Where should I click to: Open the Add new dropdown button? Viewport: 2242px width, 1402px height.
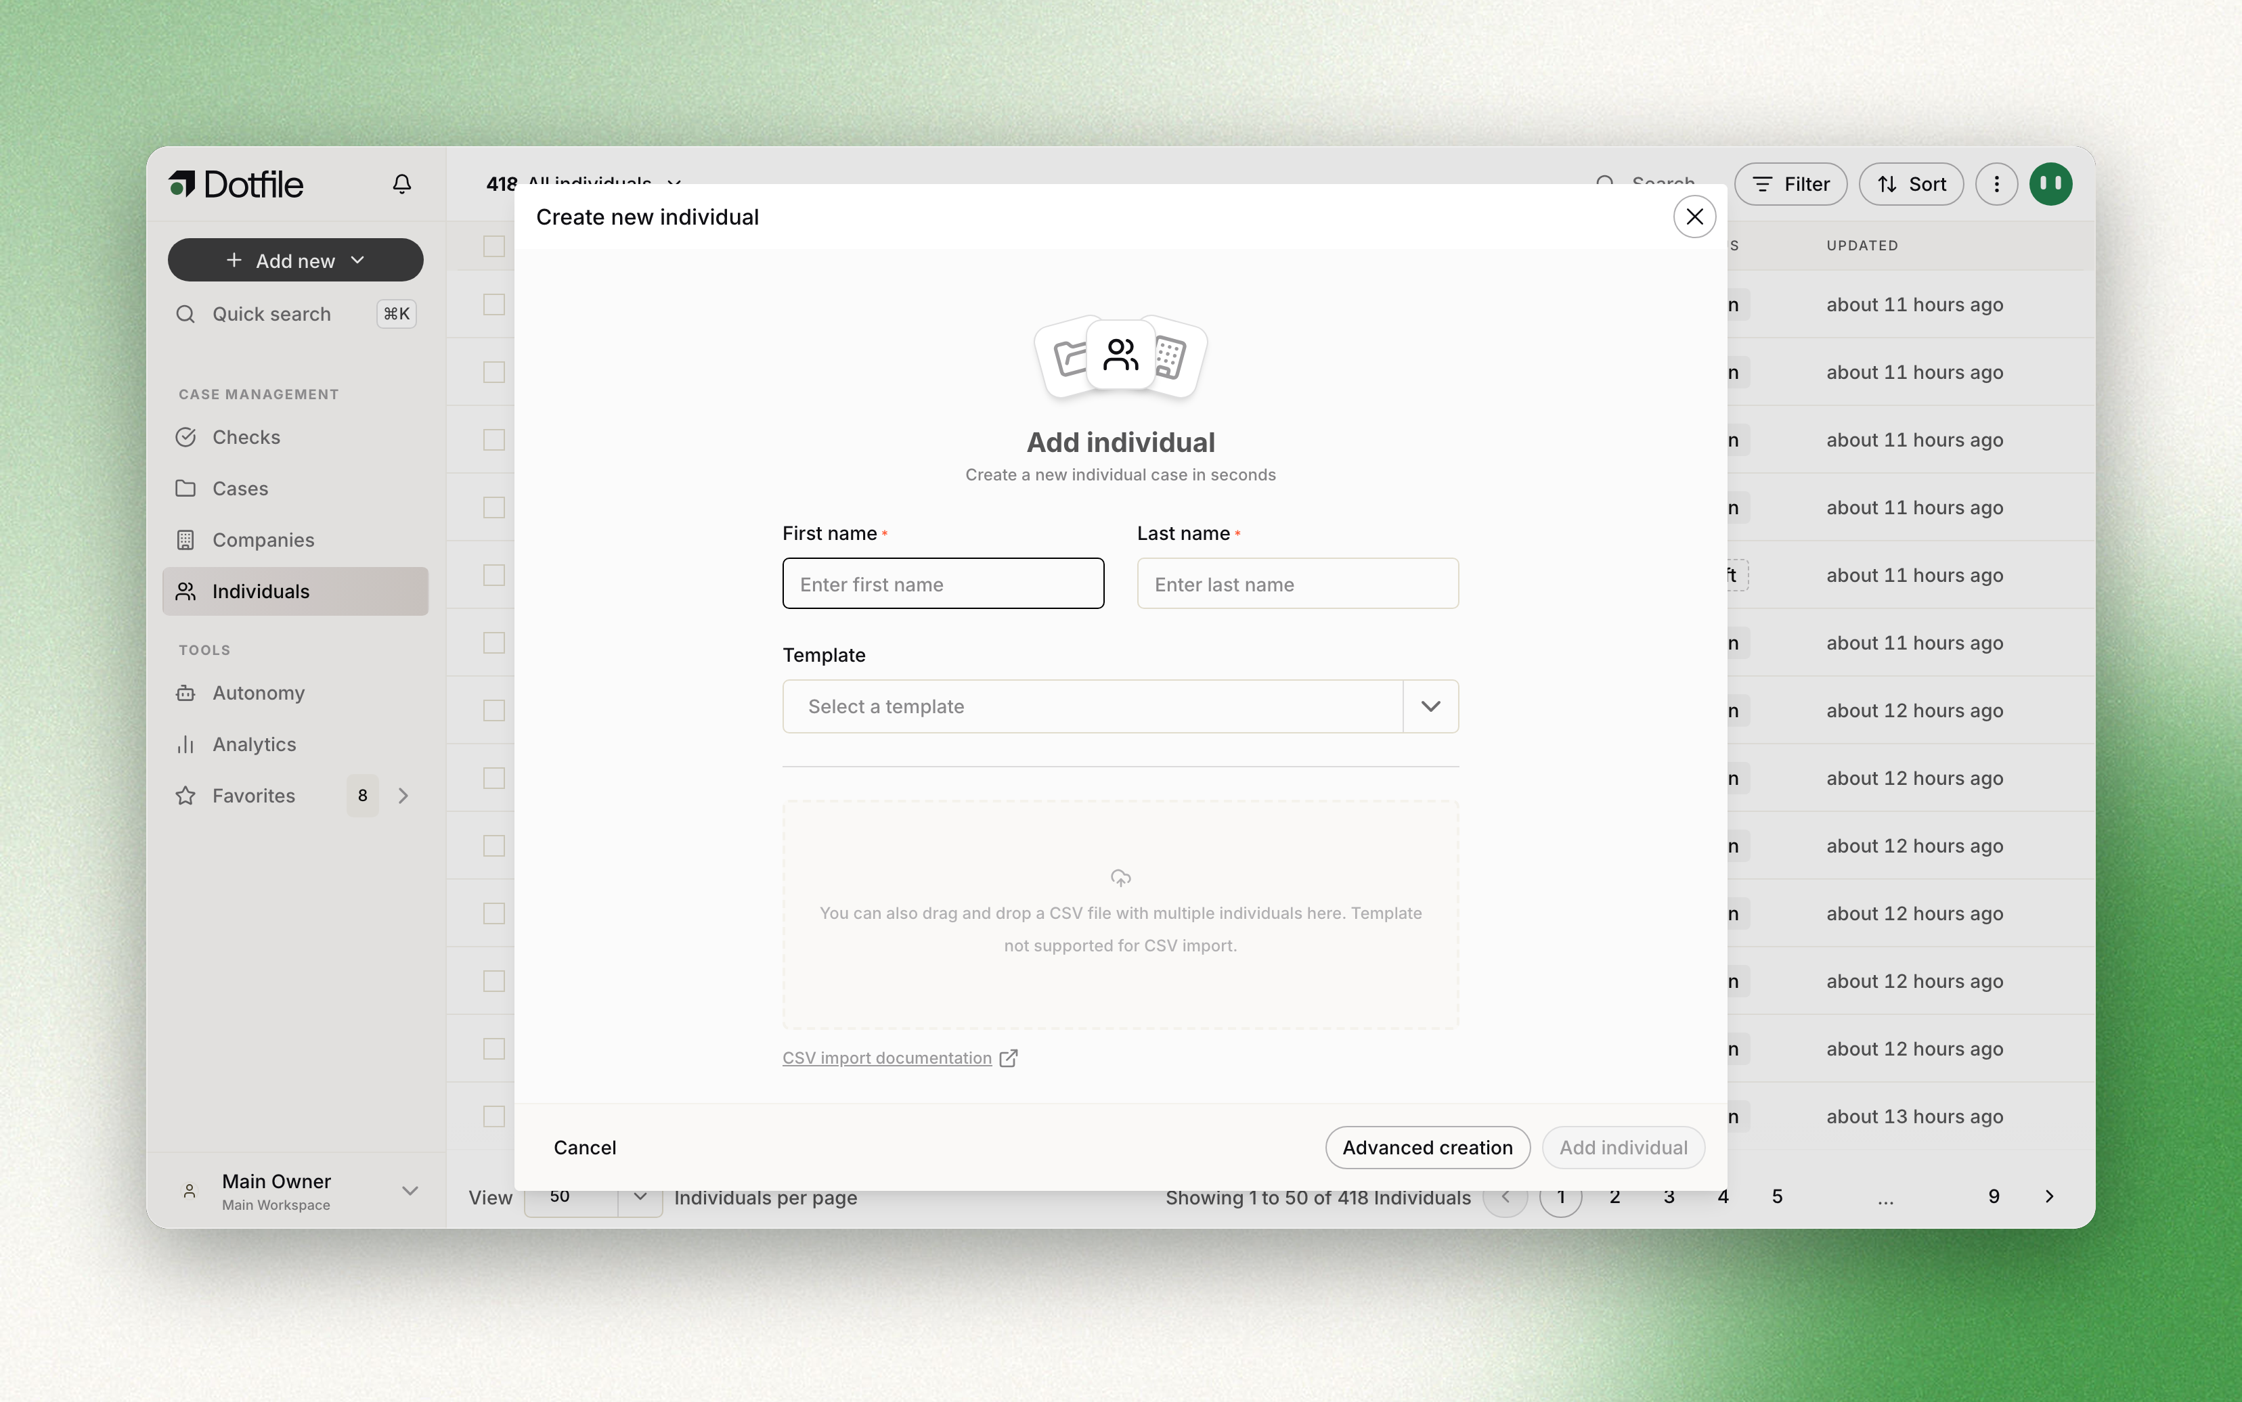tap(295, 261)
